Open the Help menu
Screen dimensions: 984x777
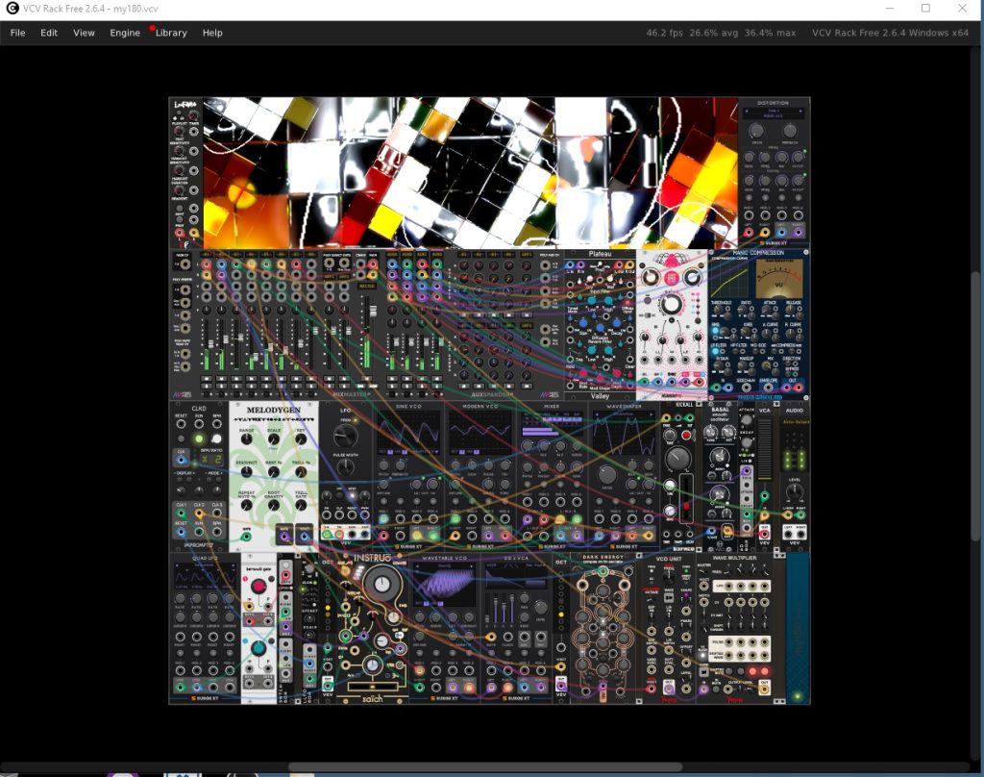point(212,33)
